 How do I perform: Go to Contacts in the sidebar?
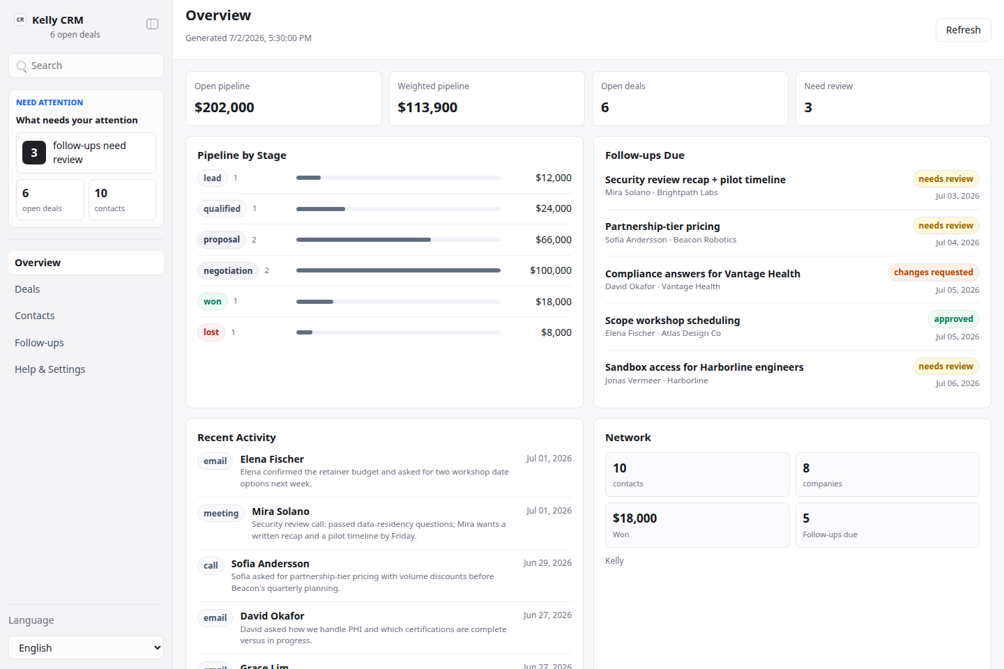point(86,316)
